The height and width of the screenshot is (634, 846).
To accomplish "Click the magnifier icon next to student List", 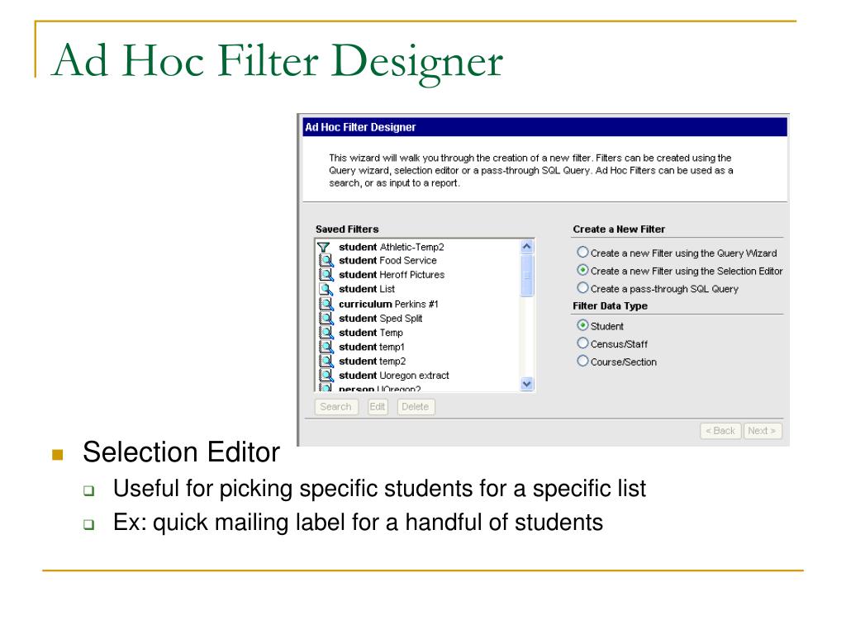I will pos(326,289).
